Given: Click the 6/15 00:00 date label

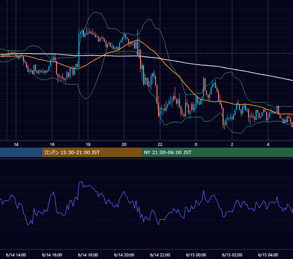Looking at the screenshot, I should (196, 255).
